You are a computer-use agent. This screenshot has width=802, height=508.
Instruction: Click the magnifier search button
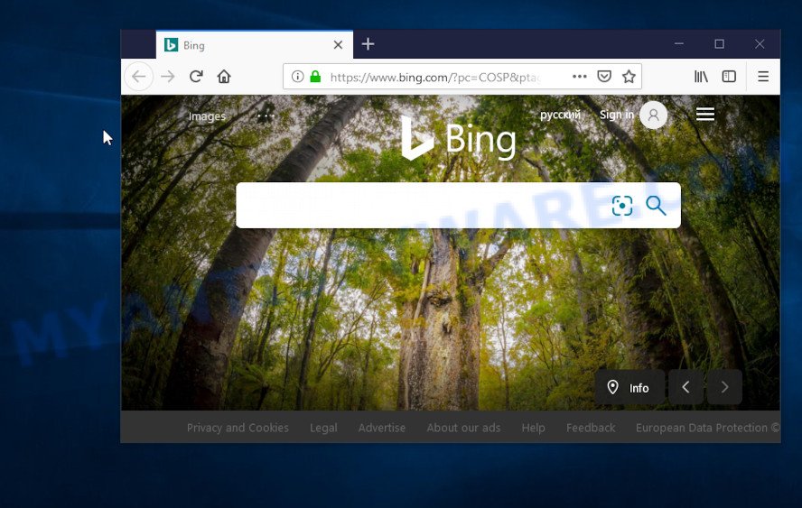tap(656, 206)
